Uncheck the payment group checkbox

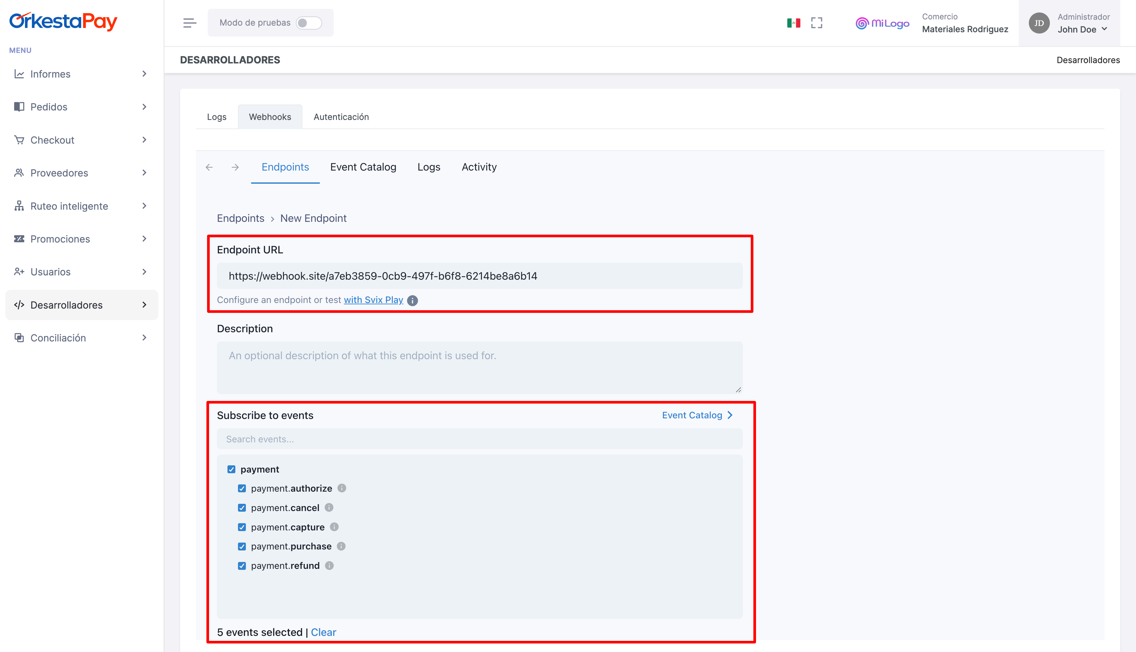231,469
